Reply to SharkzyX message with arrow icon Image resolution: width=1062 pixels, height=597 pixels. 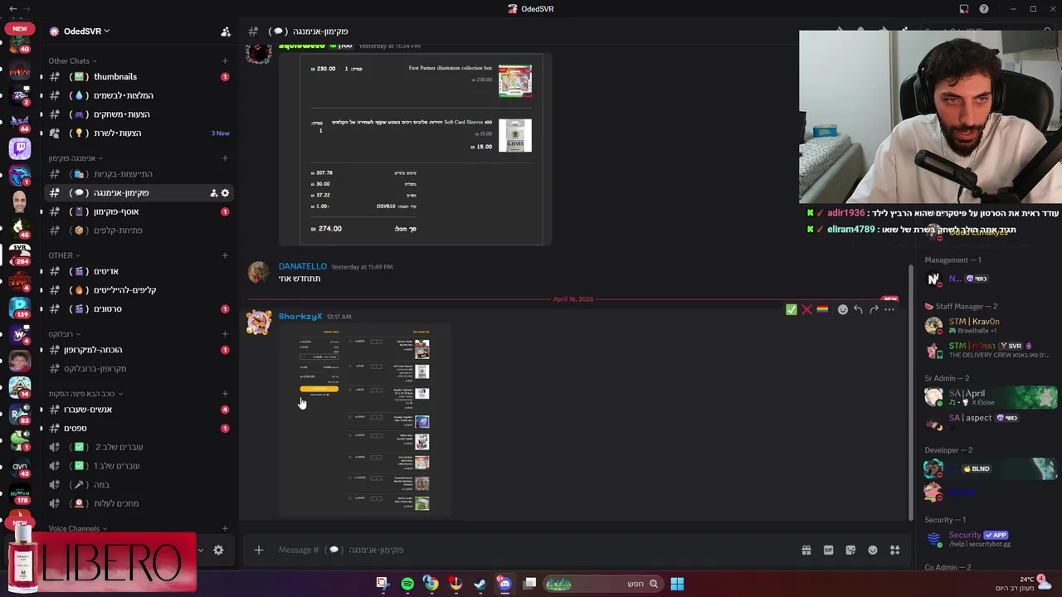point(858,309)
